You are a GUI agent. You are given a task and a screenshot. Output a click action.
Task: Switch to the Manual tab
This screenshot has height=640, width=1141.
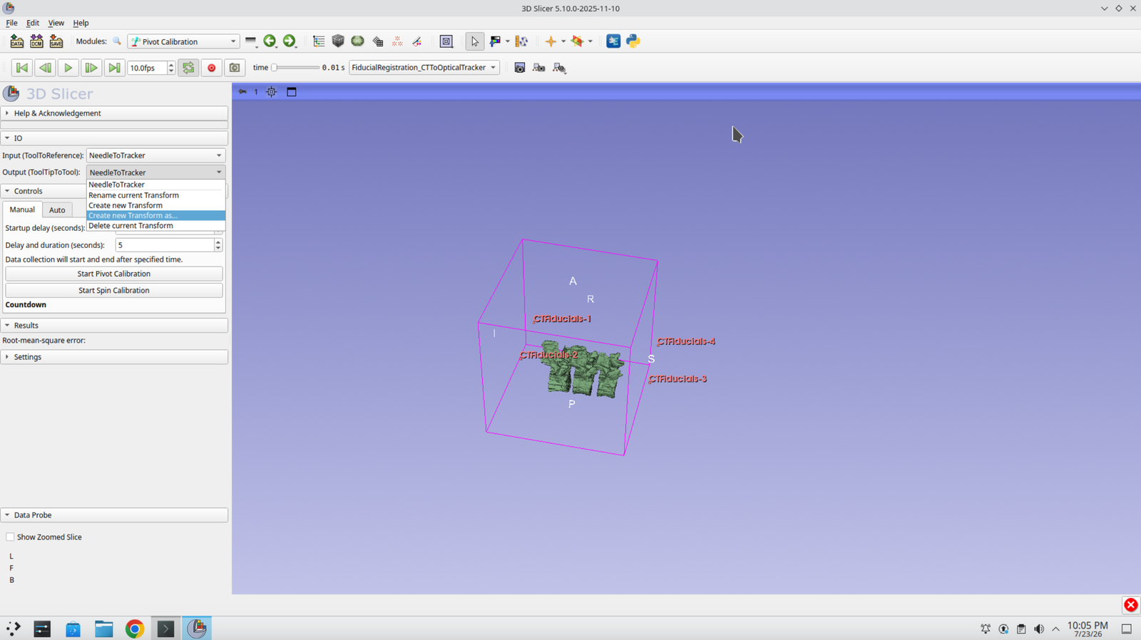pyautogui.click(x=22, y=210)
